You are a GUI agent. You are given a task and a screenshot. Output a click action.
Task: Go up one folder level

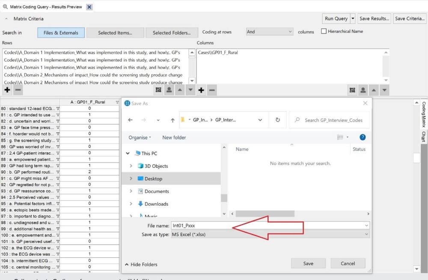pyautogui.click(x=172, y=120)
